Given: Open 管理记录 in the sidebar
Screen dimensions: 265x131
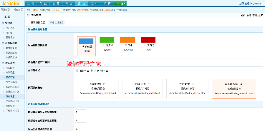Looking at the screenshot, I should [10, 37].
